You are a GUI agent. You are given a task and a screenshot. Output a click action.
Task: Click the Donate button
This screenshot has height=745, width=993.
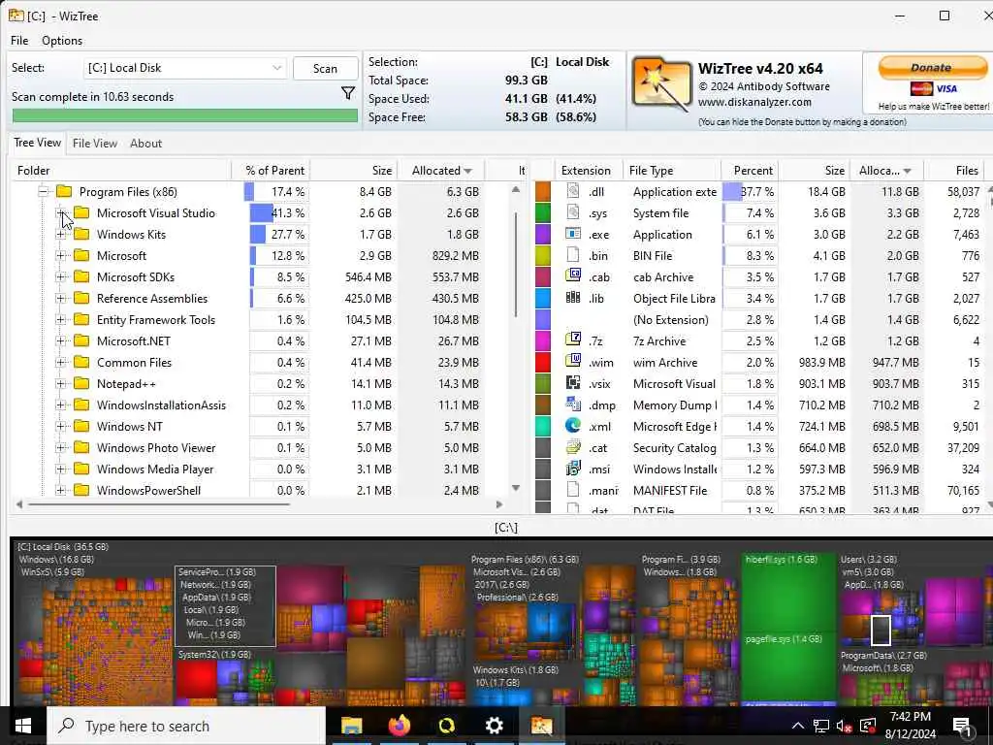coord(932,67)
